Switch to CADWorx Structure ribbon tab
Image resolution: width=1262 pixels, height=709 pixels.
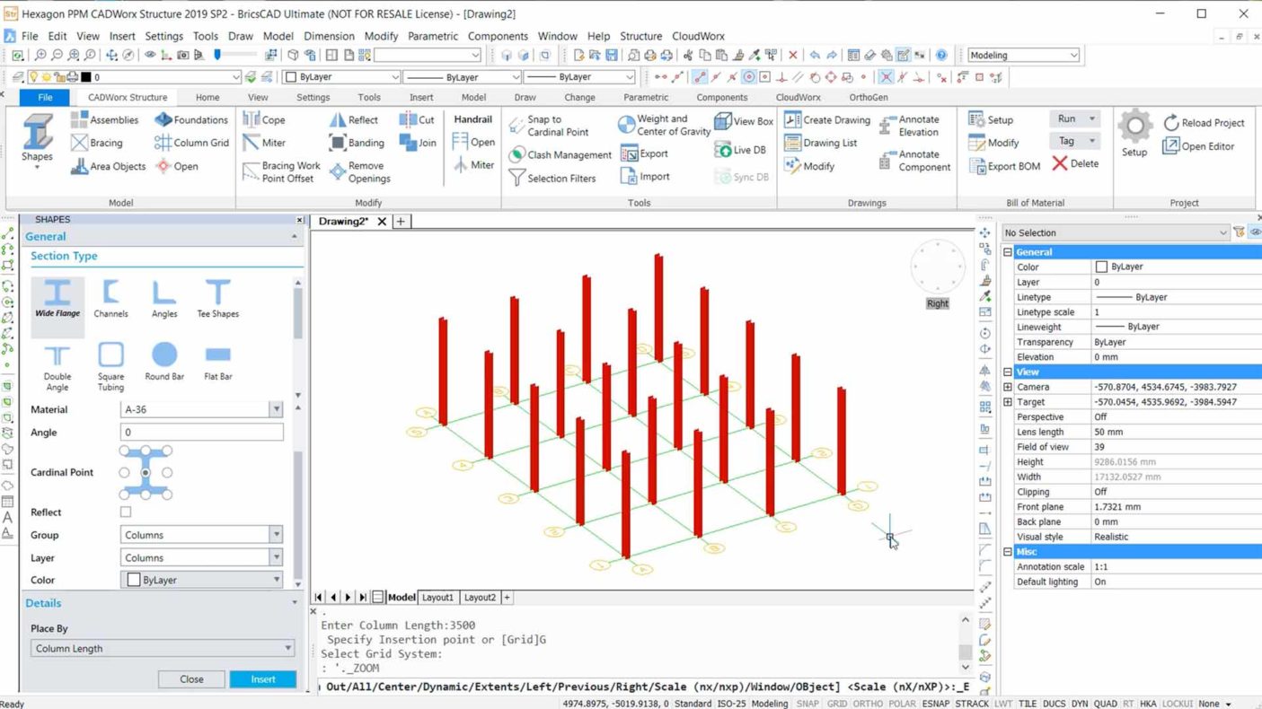pyautogui.click(x=128, y=97)
